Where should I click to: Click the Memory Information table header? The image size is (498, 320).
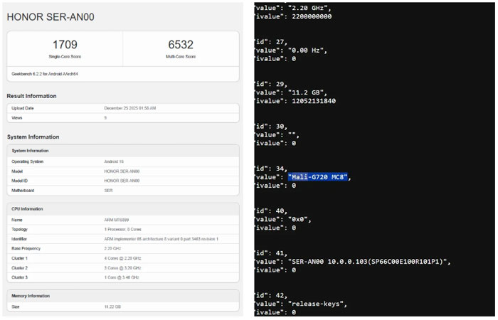pyautogui.click(x=31, y=294)
